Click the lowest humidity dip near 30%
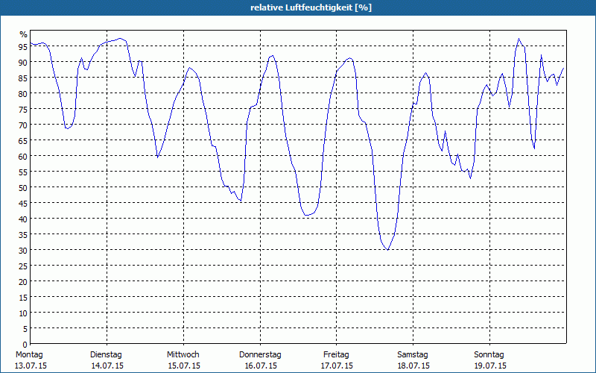 pyautogui.click(x=387, y=250)
